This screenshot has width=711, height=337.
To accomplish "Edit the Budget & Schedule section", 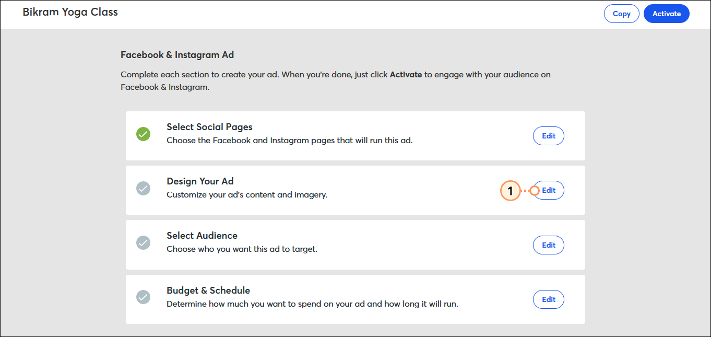I will 548,299.
